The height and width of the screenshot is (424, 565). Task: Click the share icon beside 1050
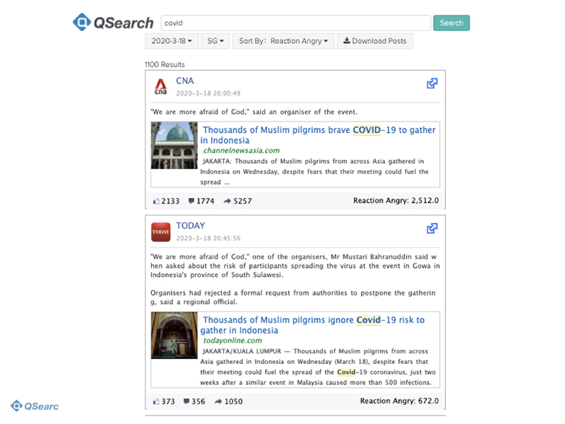tap(218, 401)
